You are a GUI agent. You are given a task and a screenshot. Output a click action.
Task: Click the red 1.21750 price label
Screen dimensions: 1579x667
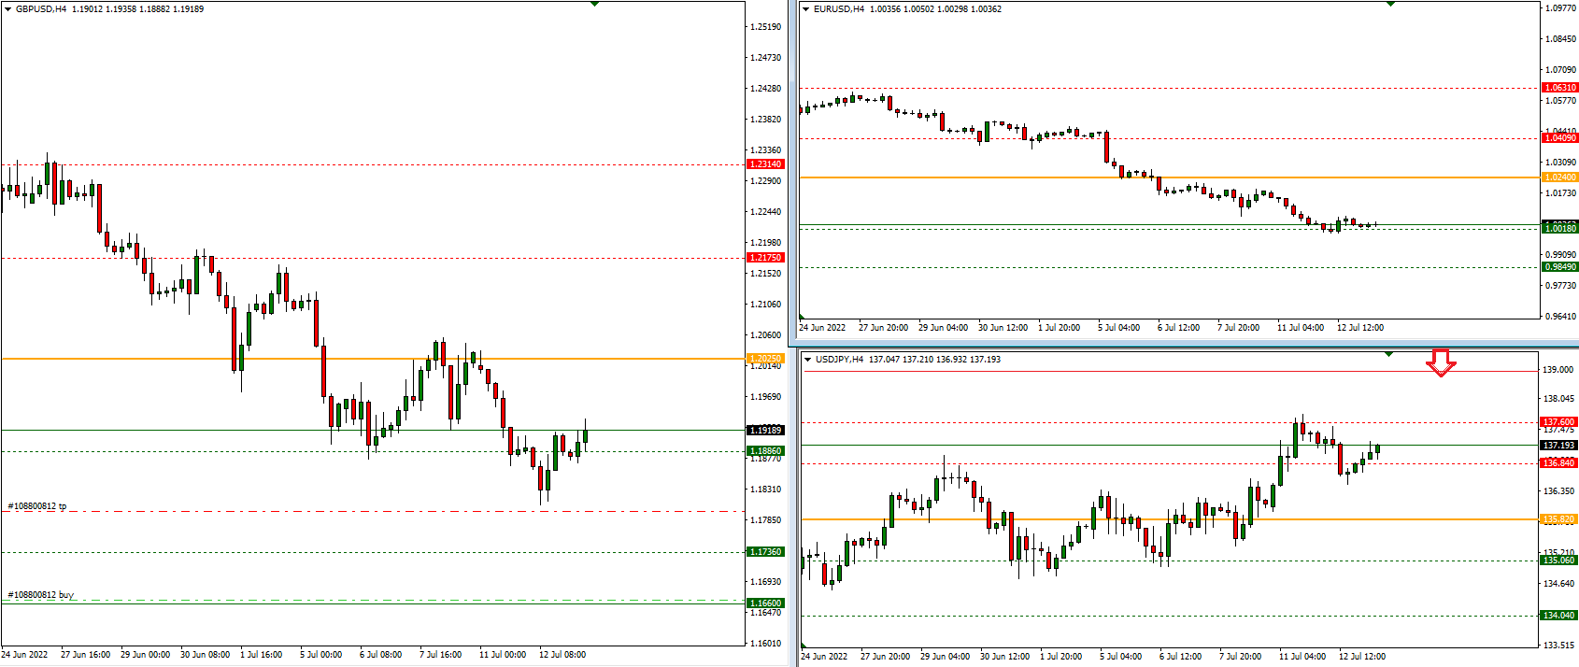pos(765,258)
